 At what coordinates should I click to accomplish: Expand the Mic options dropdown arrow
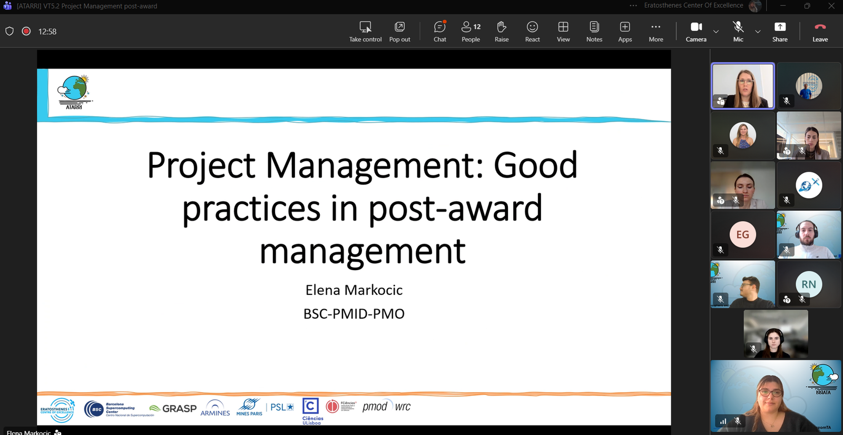coord(758,32)
